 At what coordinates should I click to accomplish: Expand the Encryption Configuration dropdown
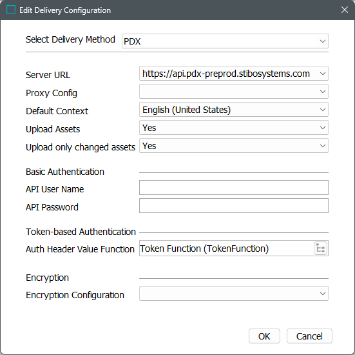234,294
